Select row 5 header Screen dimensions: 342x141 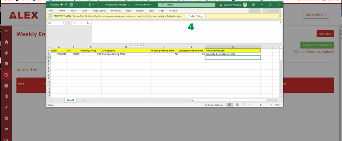tap(49, 64)
